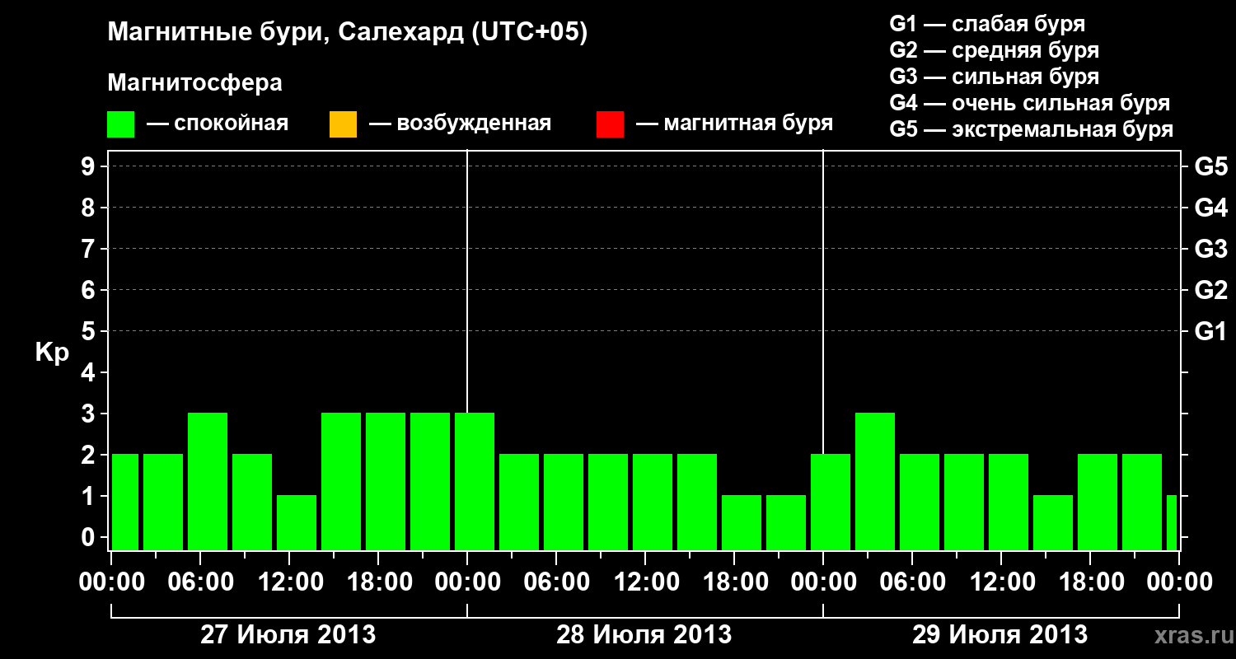Screen dimensions: 1236x659
Task: Click the 28 July 18:00–21:00 bar (Kp 1)
Action: coord(742,522)
